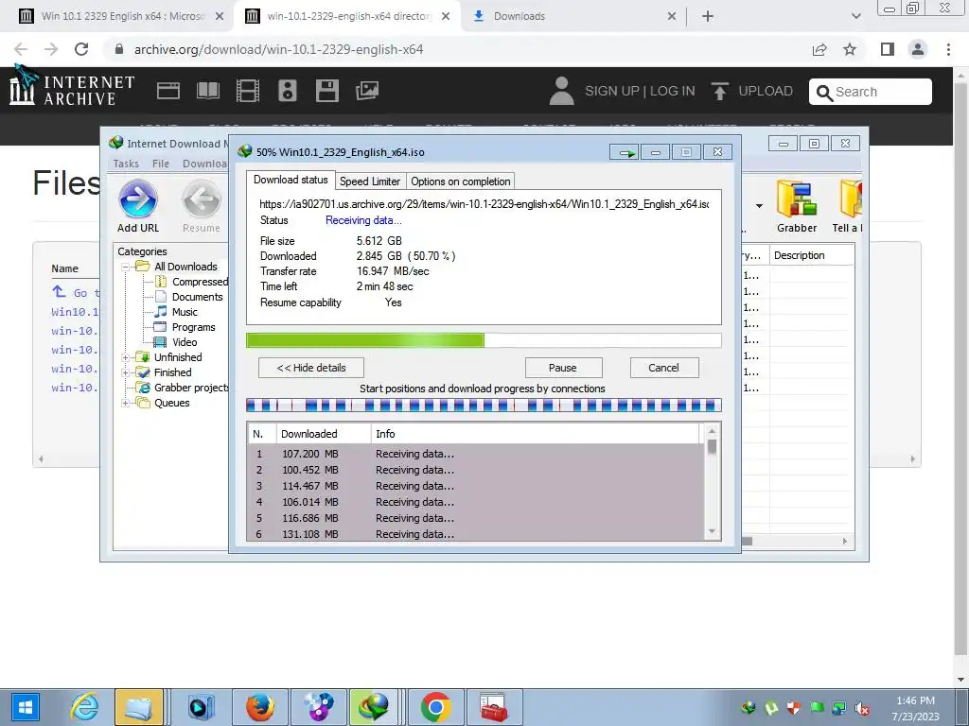Click the Windows Start button

coord(25,707)
